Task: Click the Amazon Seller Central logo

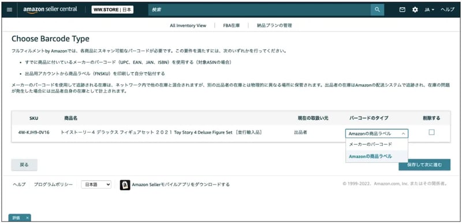Action: point(50,10)
